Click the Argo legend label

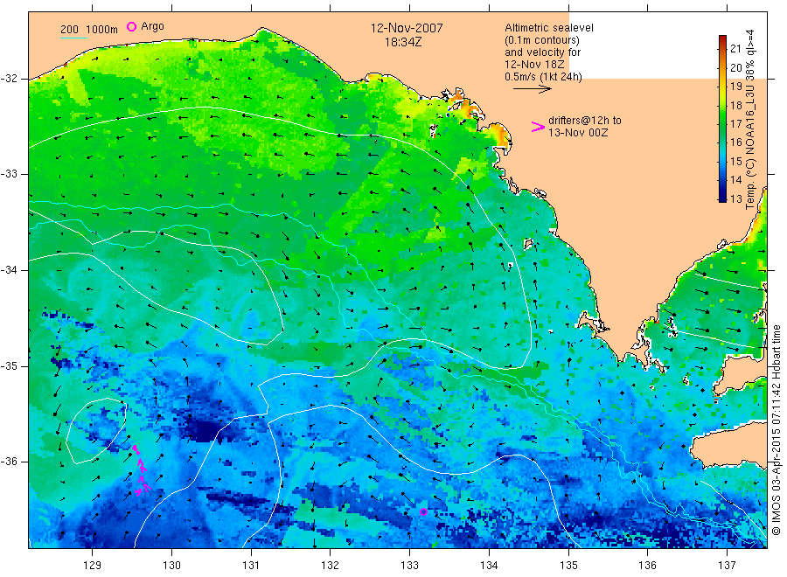point(152,26)
